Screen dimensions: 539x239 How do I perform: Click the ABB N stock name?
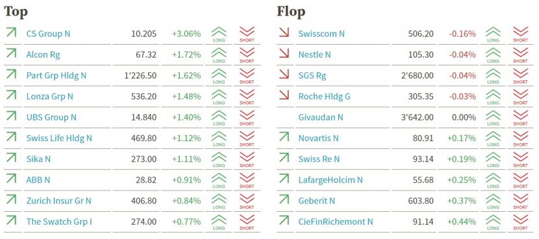click(x=38, y=180)
